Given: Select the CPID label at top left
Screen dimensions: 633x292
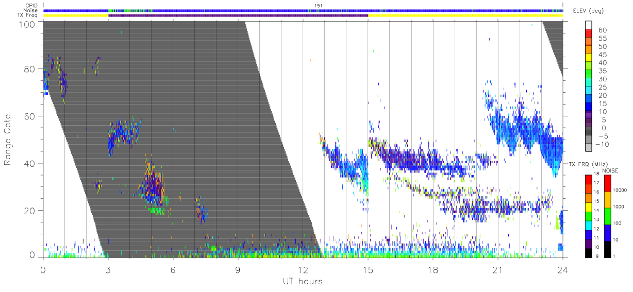Looking at the screenshot, I should [x=32, y=6].
